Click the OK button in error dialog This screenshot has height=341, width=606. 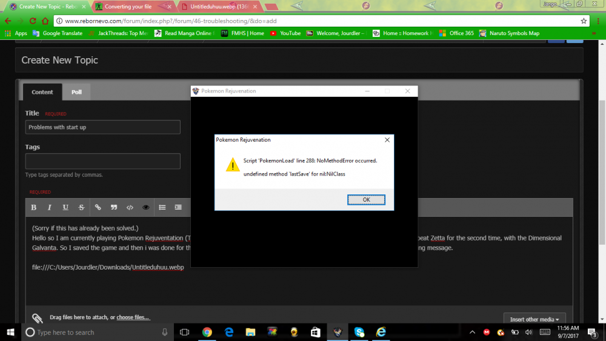tap(366, 200)
